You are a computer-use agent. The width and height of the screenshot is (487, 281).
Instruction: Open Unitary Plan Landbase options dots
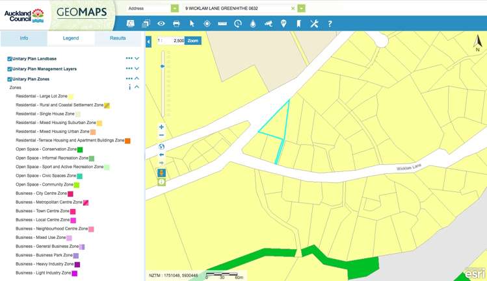point(129,58)
